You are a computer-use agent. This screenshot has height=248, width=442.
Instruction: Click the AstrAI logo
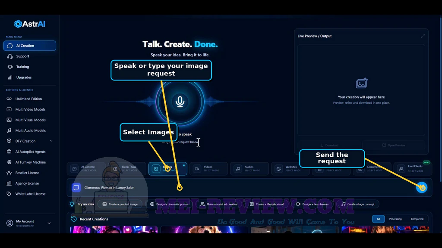(30, 24)
